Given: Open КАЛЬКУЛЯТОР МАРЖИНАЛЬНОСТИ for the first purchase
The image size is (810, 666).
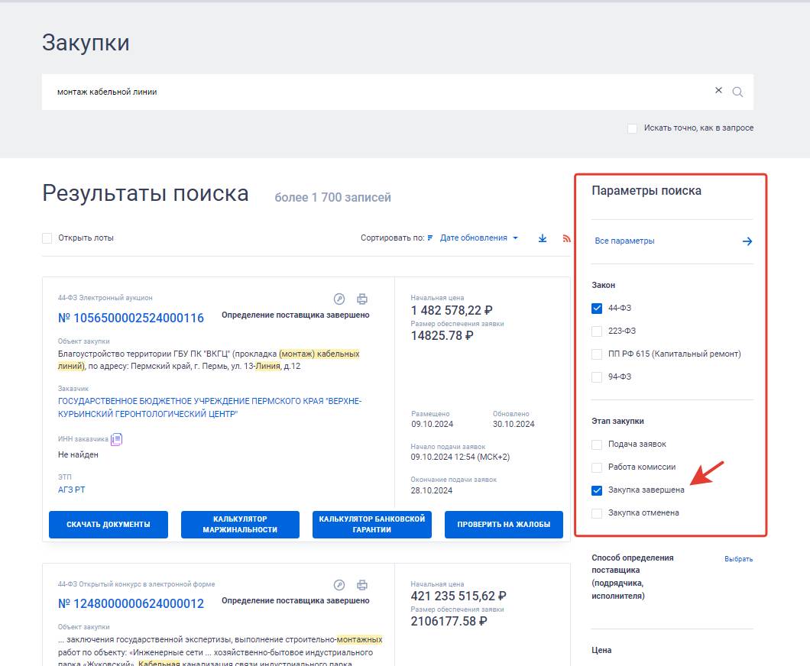Looking at the screenshot, I should (240, 525).
